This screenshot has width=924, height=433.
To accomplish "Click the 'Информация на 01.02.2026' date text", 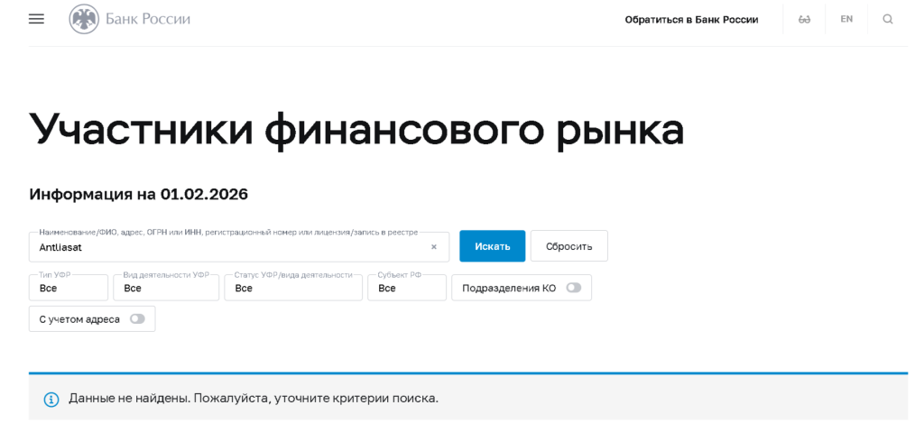I will [138, 194].
